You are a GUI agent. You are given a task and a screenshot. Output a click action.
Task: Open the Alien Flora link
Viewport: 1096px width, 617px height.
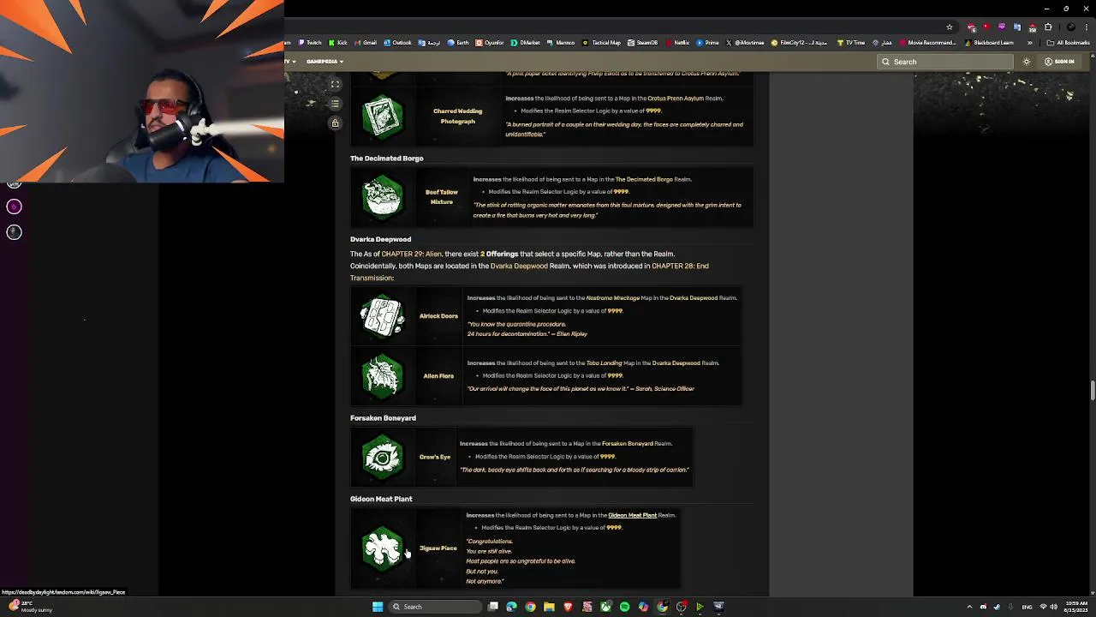pos(438,376)
